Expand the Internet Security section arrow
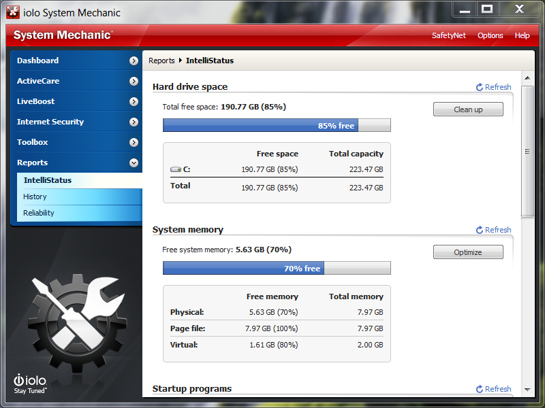Image resolution: width=545 pixels, height=408 pixels. point(134,122)
